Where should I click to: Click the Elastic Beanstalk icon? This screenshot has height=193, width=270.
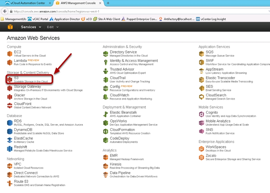[x=106, y=114]
